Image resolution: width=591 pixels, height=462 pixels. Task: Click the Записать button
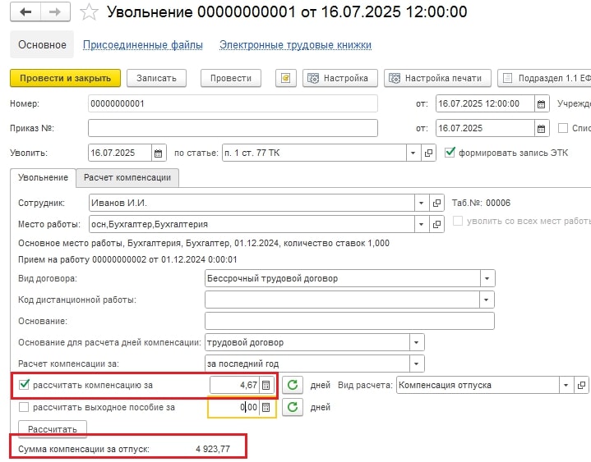click(x=156, y=78)
